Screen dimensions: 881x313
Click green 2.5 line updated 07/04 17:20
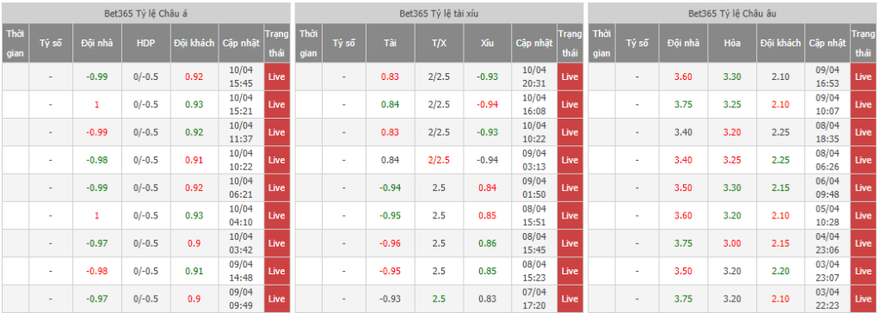pos(440,298)
